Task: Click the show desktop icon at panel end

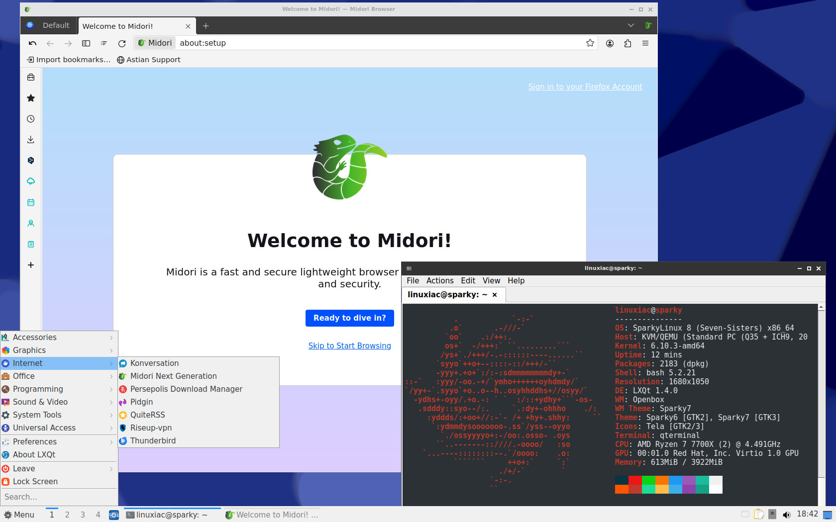Action: coord(828,515)
